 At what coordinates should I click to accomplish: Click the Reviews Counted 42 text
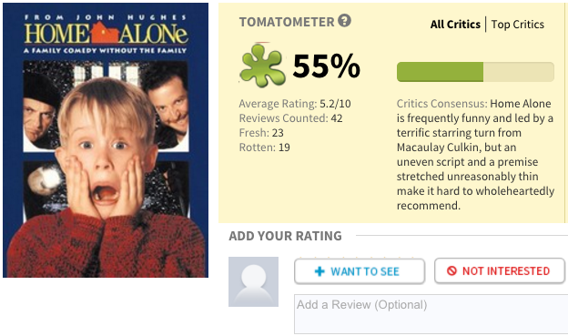click(x=290, y=118)
